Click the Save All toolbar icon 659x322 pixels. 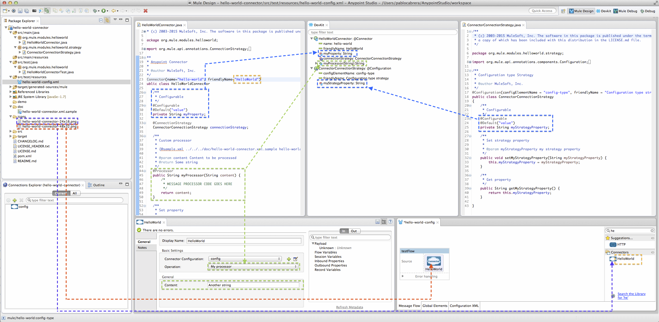(x=26, y=11)
